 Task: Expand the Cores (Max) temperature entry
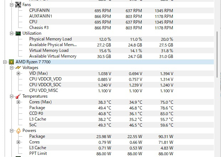coord(18,102)
